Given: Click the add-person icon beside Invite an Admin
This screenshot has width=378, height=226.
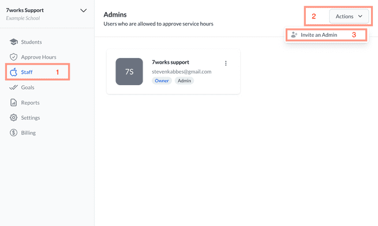Looking at the screenshot, I should click(x=294, y=35).
